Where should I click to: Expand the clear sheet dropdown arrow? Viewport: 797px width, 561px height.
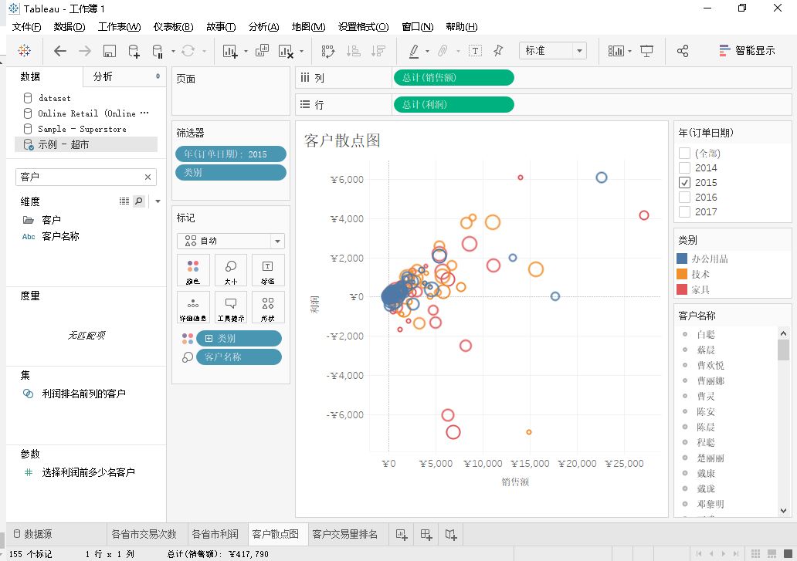coord(301,51)
